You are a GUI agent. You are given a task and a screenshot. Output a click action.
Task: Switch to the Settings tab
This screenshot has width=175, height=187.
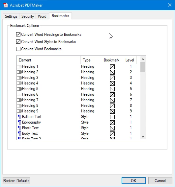(11, 16)
